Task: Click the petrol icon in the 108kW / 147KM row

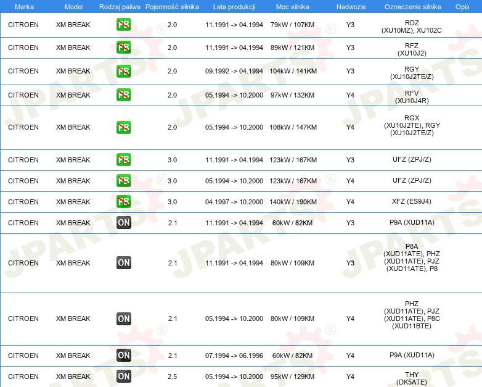Action: click(123, 127)
